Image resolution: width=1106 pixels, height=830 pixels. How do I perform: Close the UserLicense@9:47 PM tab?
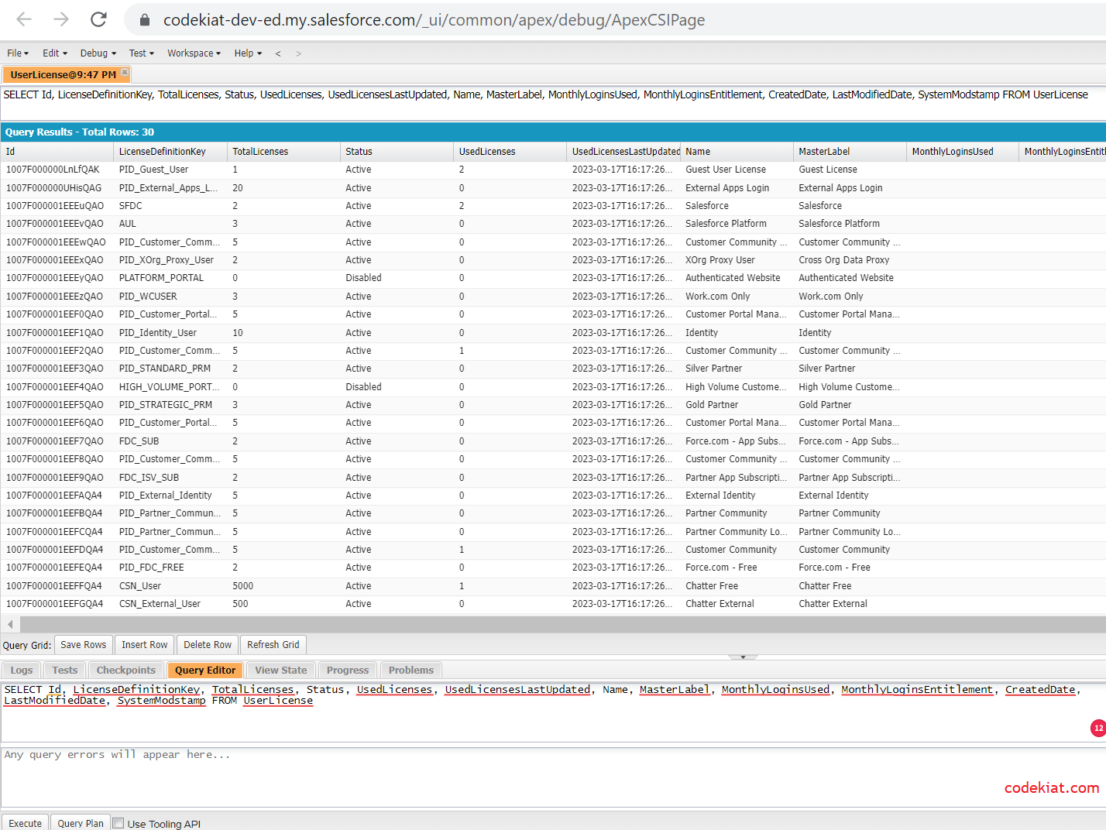[x=125, y=73]
